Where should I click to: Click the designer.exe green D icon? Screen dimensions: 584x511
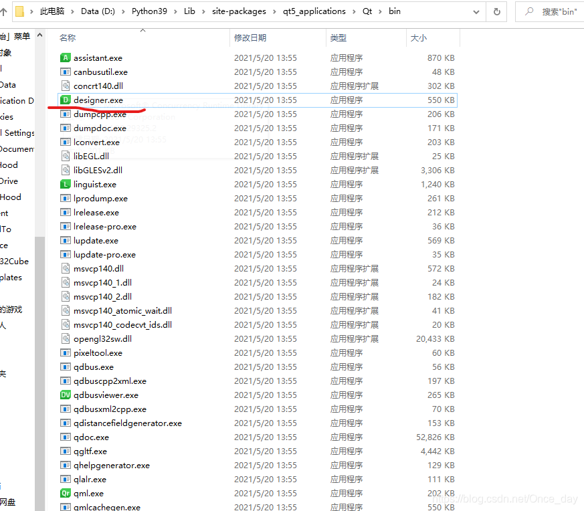(x=65, y=100)
